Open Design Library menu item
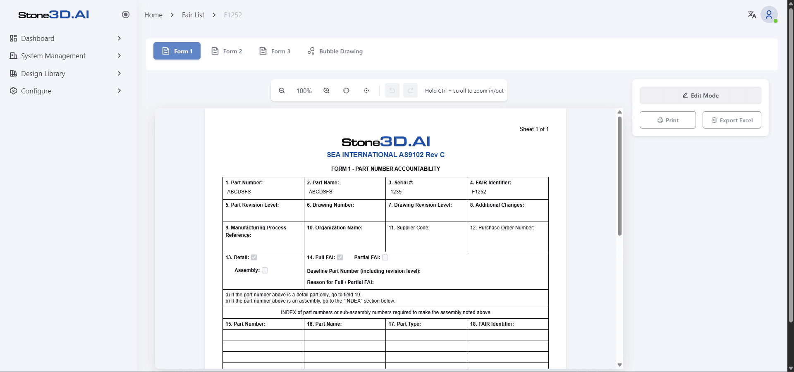The image size is (794, 372). (x=66, y=74)
